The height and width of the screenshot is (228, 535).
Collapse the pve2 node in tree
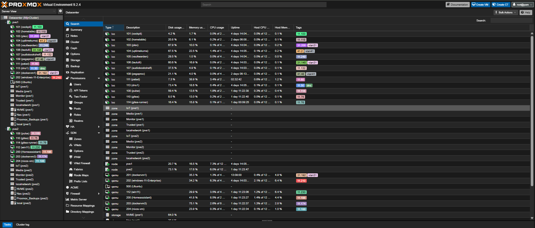[x=6, y=129]
